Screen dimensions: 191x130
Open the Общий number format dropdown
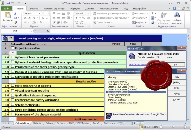pos(89,13)
